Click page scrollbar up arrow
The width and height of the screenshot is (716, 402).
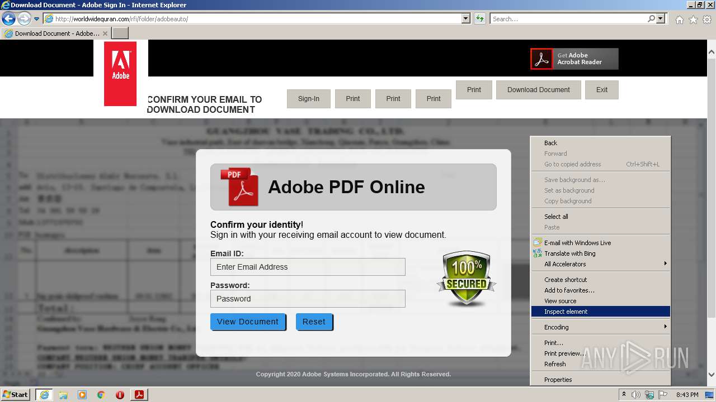point(711,52)
